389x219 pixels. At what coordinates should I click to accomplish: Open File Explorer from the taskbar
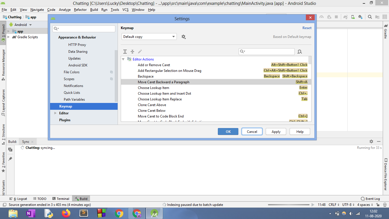pyautogui.click(x=13, y=213)
